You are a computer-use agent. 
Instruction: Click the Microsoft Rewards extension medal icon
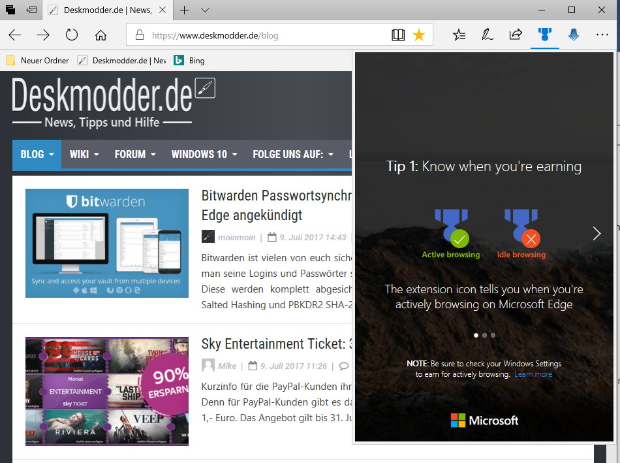(544, 35)
